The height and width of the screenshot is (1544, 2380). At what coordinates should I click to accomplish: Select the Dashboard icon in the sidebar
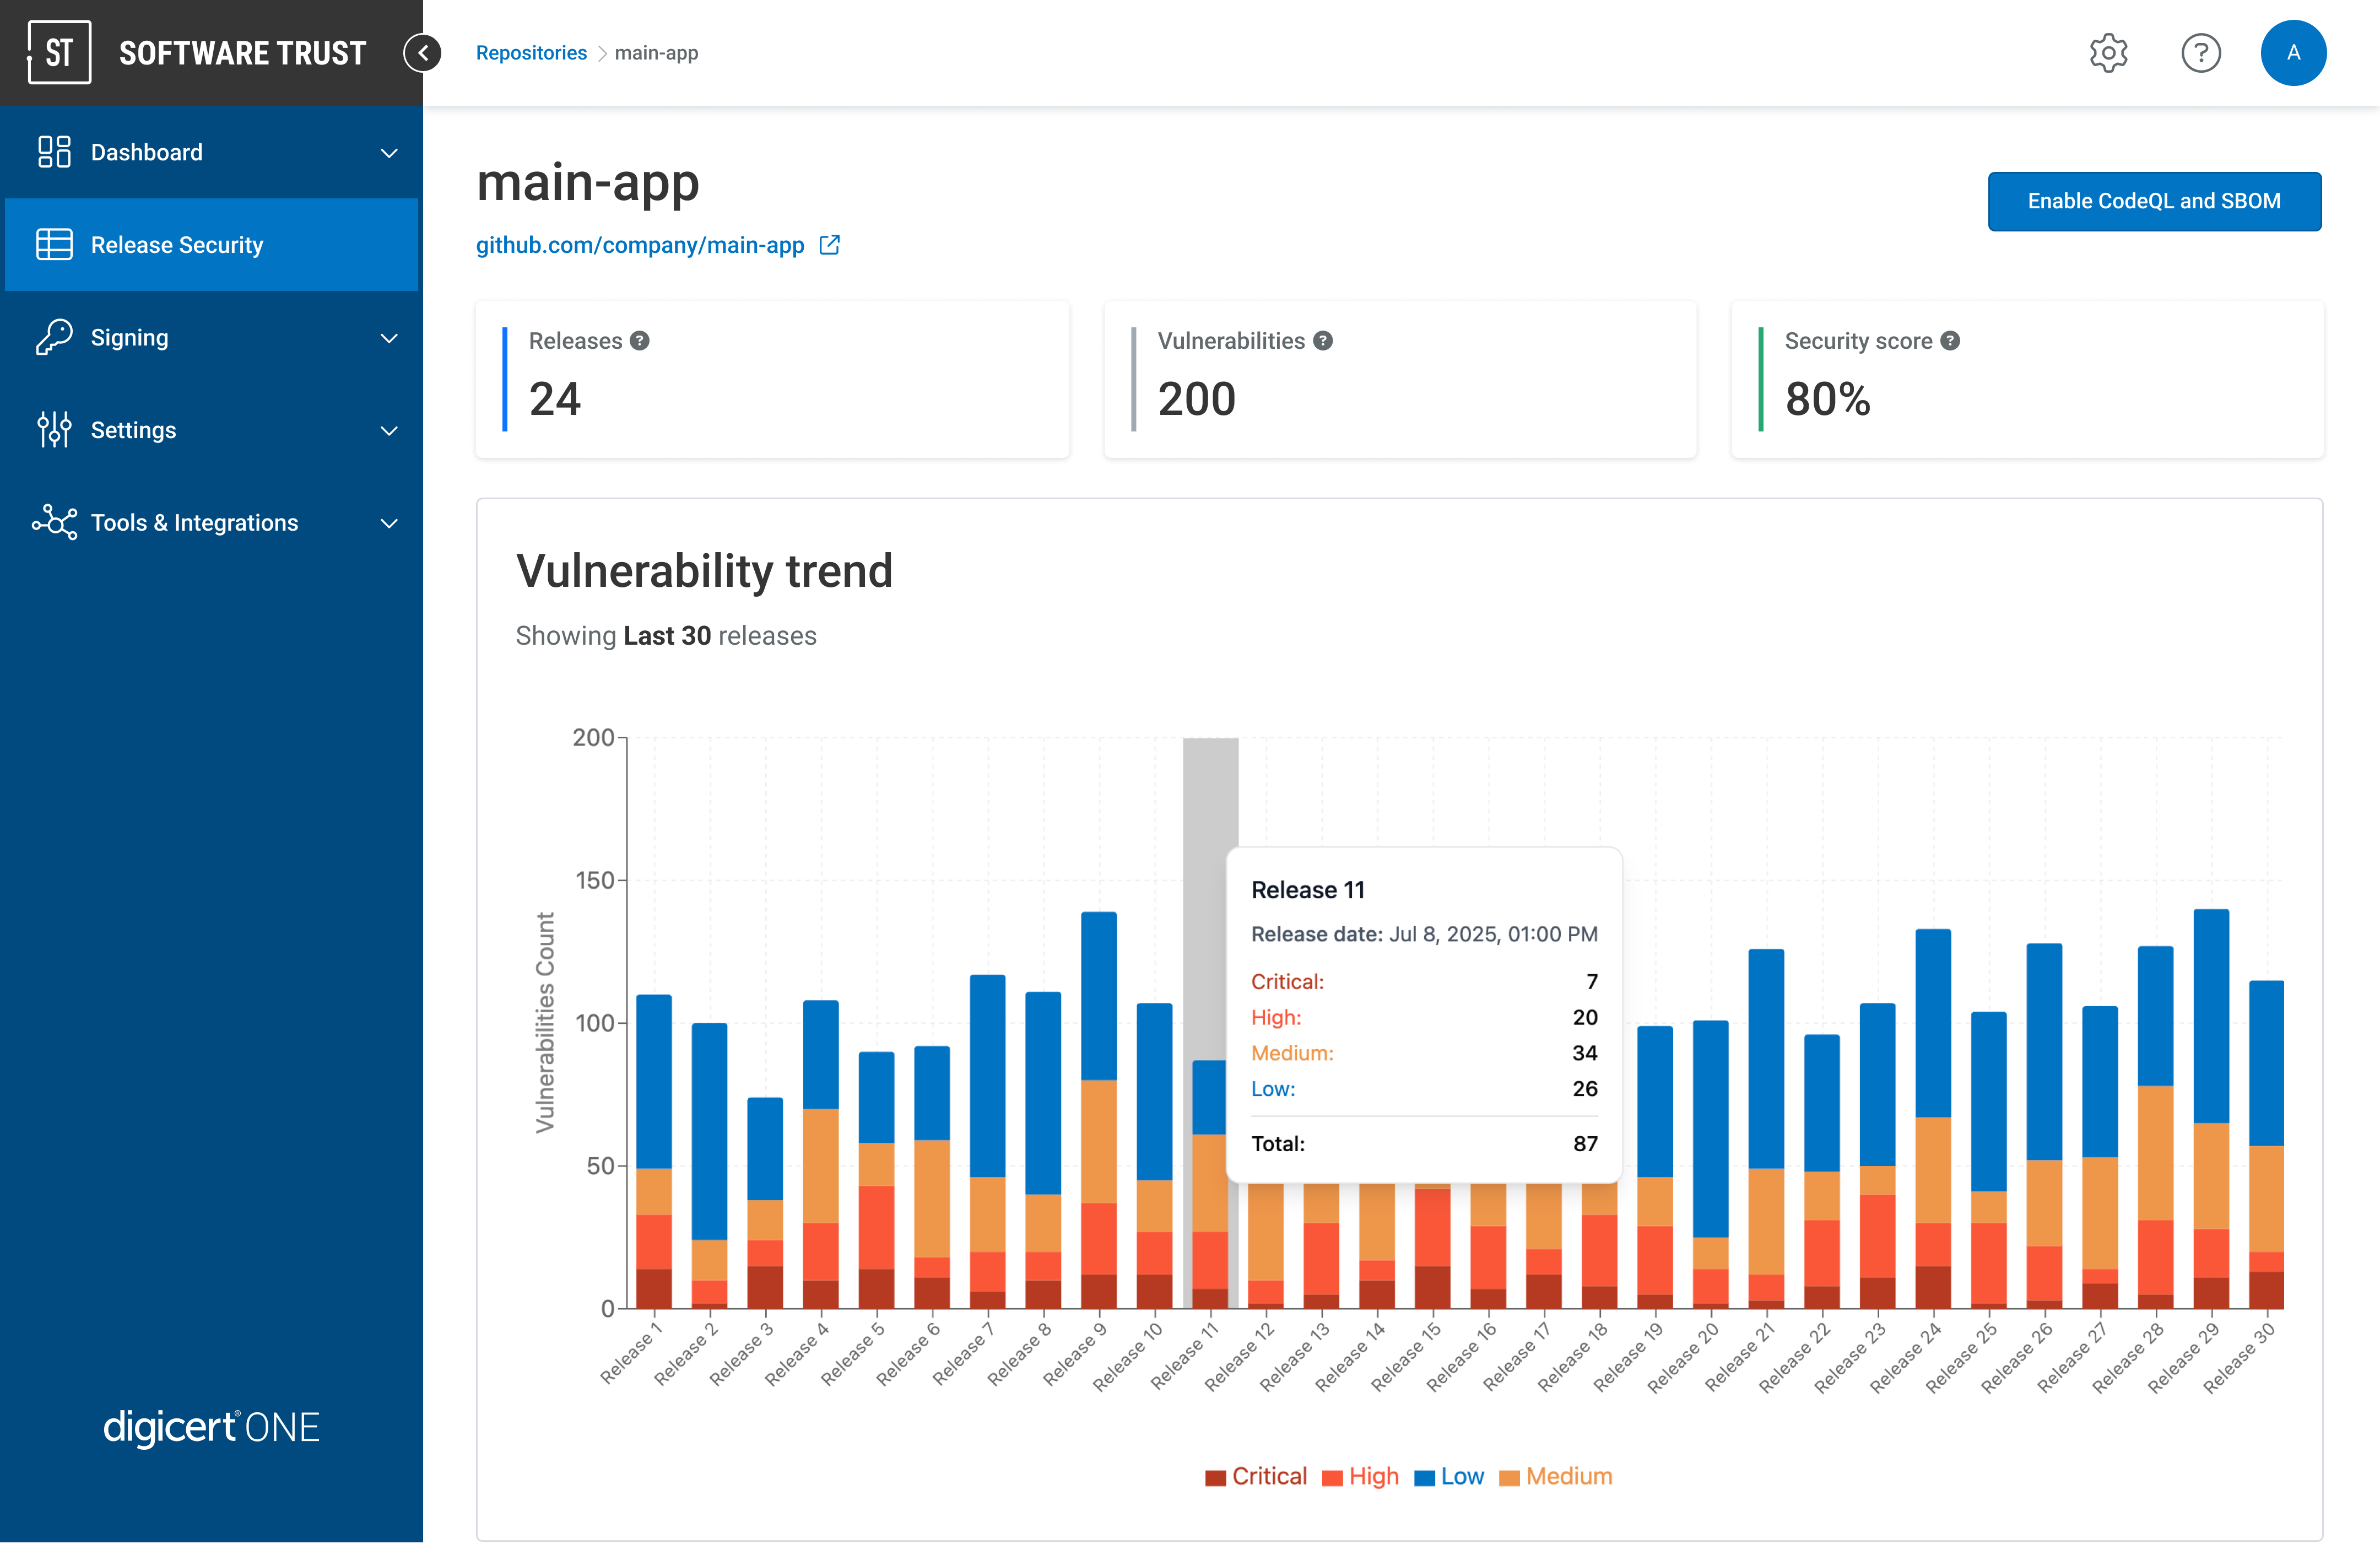click(53, 151)
